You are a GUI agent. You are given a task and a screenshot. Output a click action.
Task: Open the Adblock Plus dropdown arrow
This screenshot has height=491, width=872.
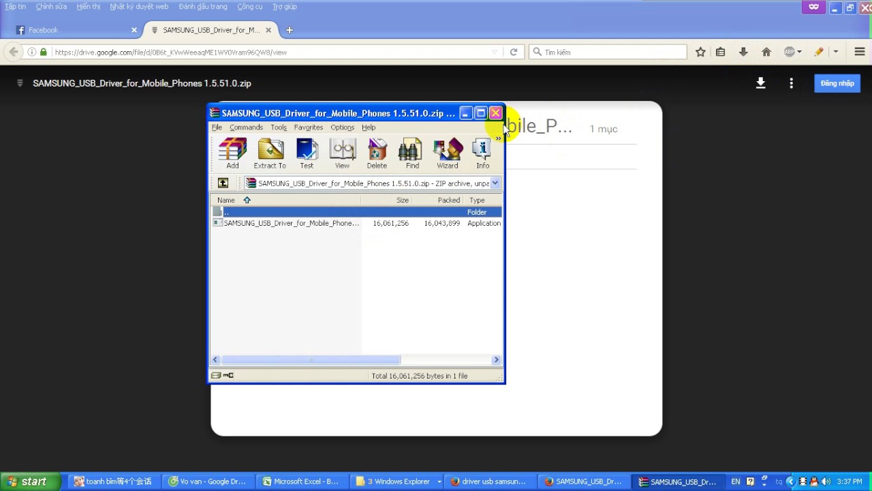(799, 52)
